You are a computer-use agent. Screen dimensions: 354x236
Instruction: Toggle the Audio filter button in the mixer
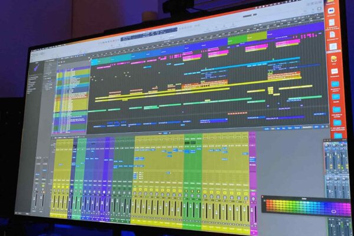(267, 129)
